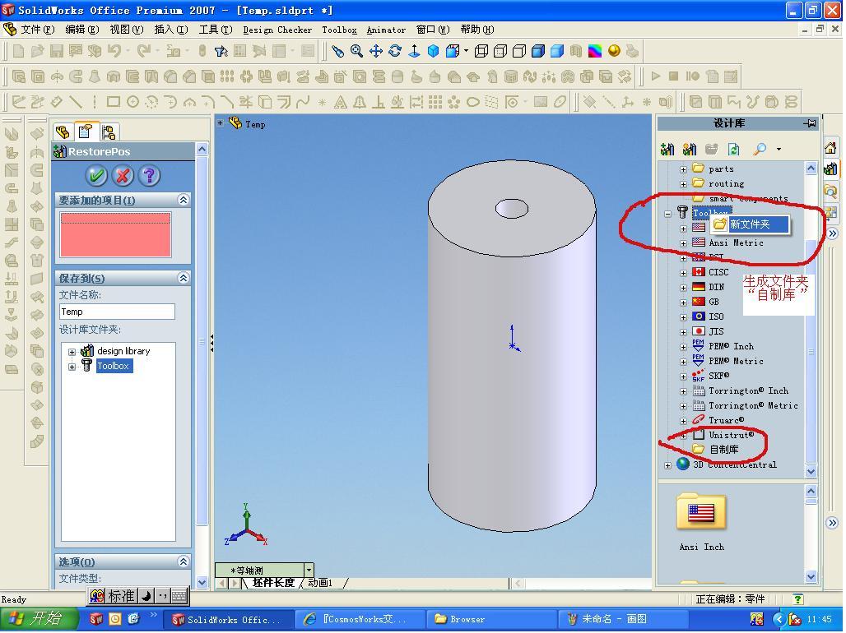The height and width of the screenshot is (633, 846).
Task: Open help question mark in RestorePos
Action: pyautogui.click(x=149, y=175)
